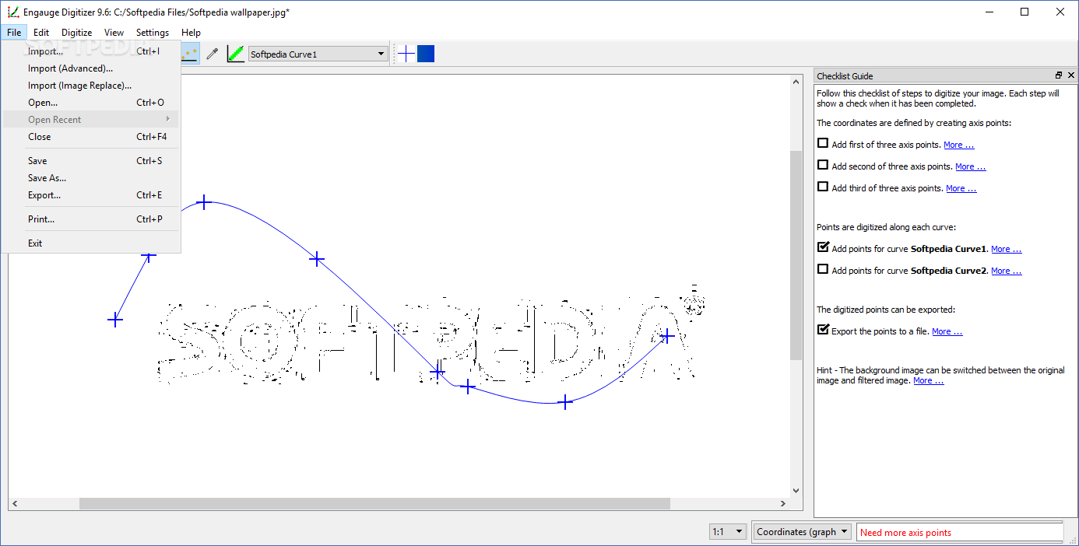Click the leftmost curve point crosshair
Screen dimensions: 1079x546
point(115,320)
